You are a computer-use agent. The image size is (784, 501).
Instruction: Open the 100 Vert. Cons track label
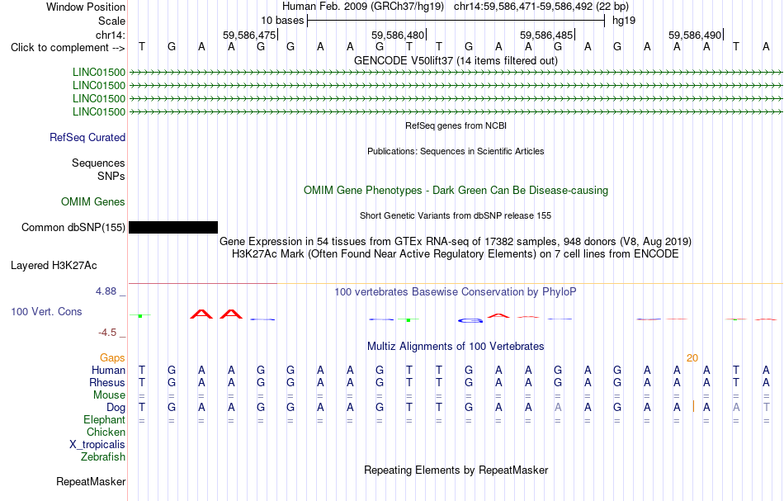[x=46, y=311]
